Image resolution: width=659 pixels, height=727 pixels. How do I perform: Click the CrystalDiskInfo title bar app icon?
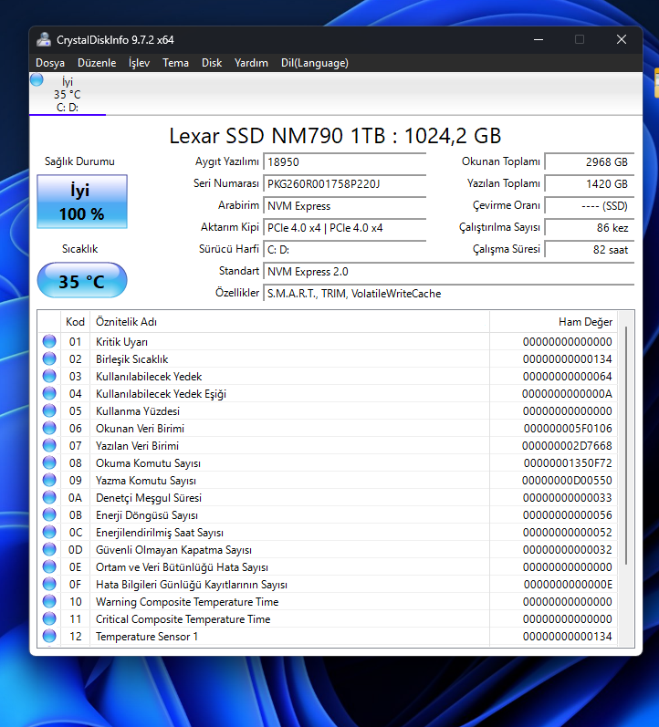pos(44,39)
